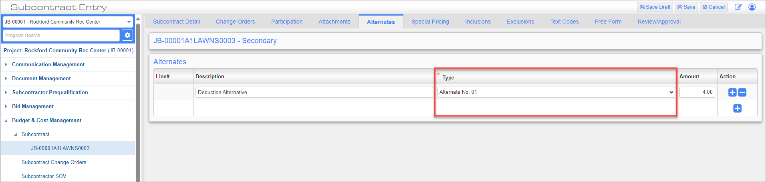Switch to Text Codes tab
The image size is (766, 182).
[564, 22]
